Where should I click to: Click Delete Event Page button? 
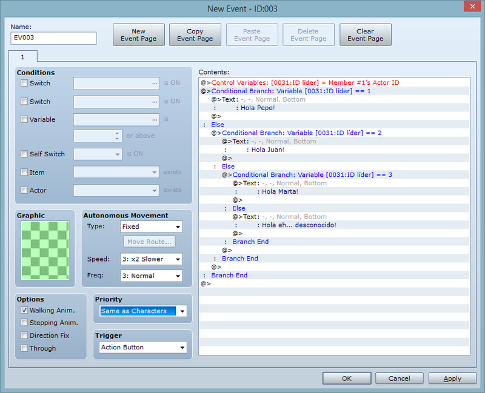[x=309, y=35]
